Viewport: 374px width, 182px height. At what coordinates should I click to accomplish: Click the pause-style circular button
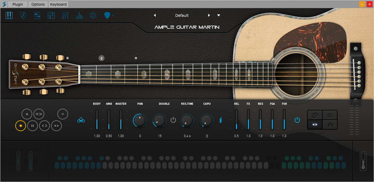(x=33, y=126)
